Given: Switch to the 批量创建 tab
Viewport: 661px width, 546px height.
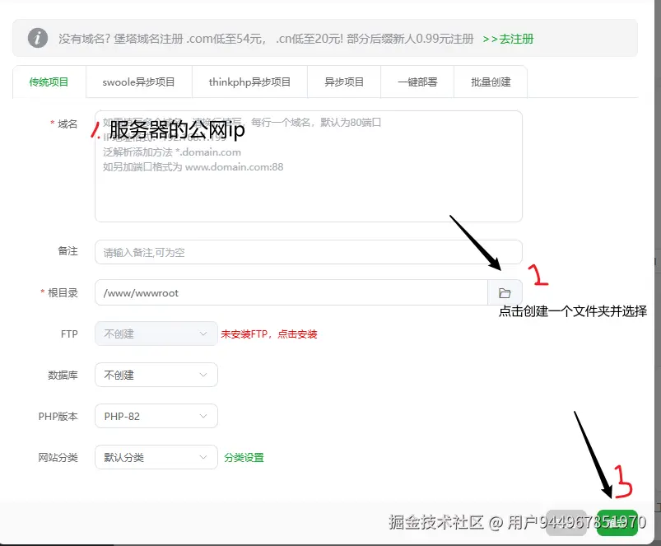Looking at the screenshot, I should coord(491,82).
